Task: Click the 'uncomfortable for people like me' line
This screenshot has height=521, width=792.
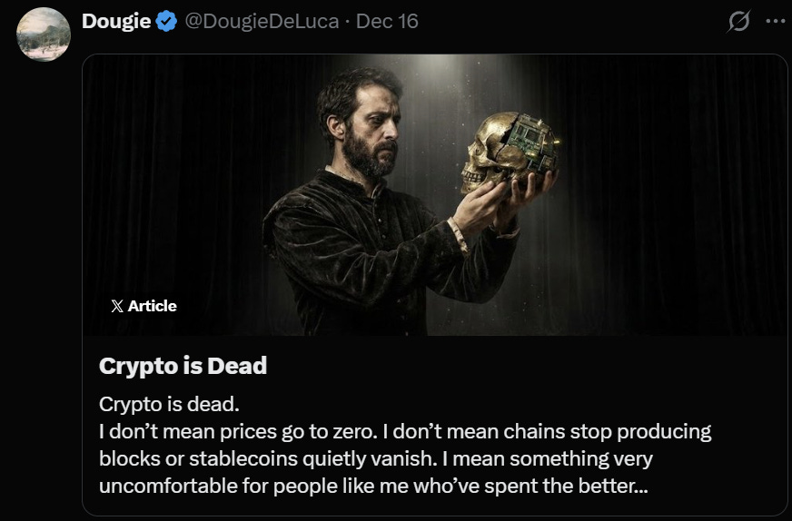Action: point(373,486)
